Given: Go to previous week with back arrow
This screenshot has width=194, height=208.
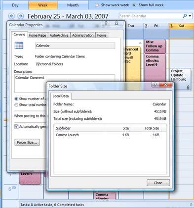Looking at the screenshot, I should (x=11, y=16).
